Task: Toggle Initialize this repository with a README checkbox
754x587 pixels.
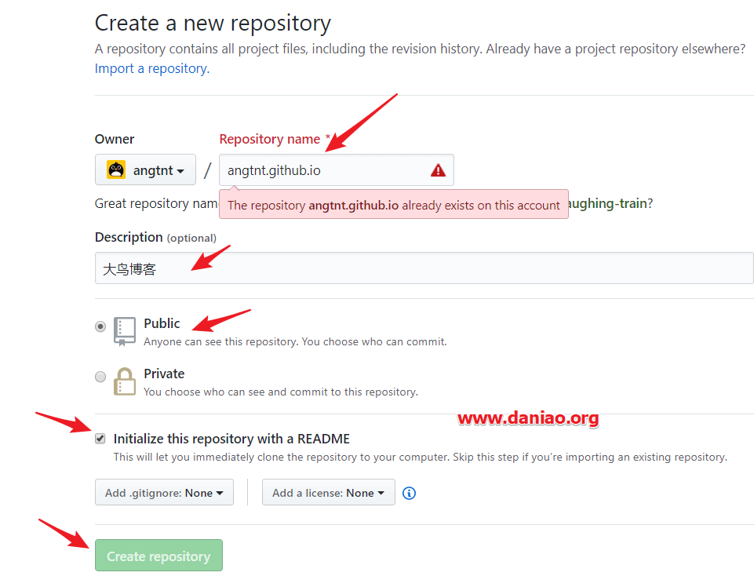Action: click(x=100, y=439)
